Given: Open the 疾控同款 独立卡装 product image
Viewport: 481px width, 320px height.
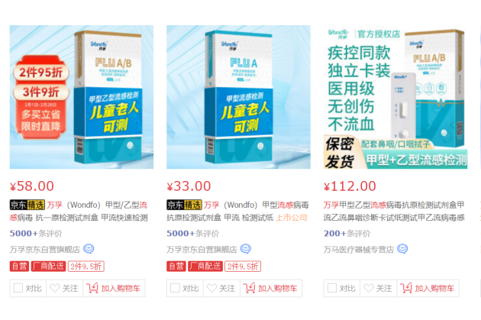Looking at the screenshot, I should [395, 97].
